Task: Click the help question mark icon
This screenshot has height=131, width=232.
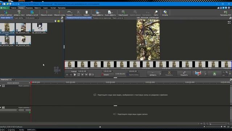Action: [229, 8]
